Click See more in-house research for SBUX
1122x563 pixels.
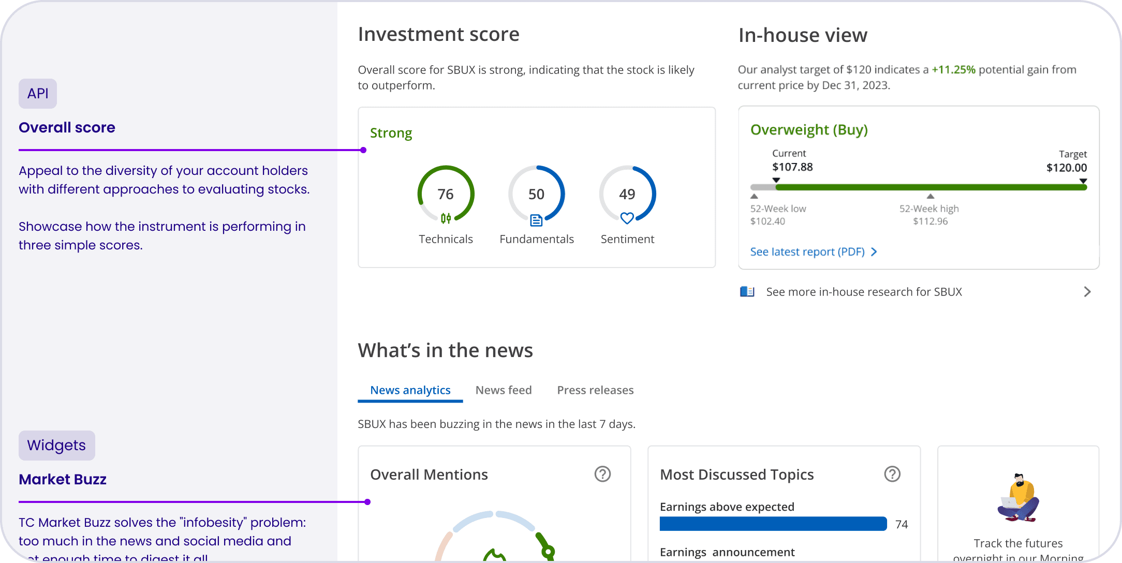[864, 292]
